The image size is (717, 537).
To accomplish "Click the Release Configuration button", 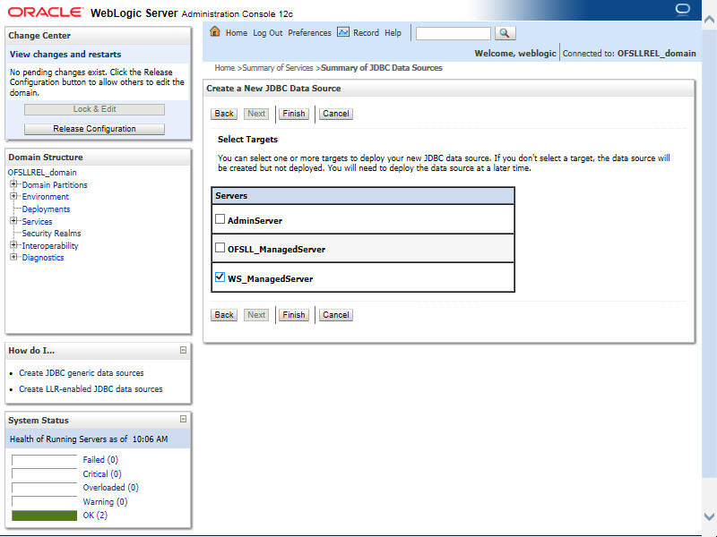I will 94,129.
